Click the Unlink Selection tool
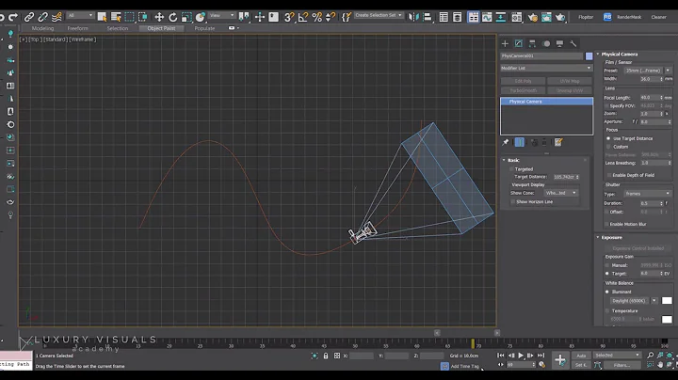This screenshot has height=380, width=678. [x=42, y=17]
